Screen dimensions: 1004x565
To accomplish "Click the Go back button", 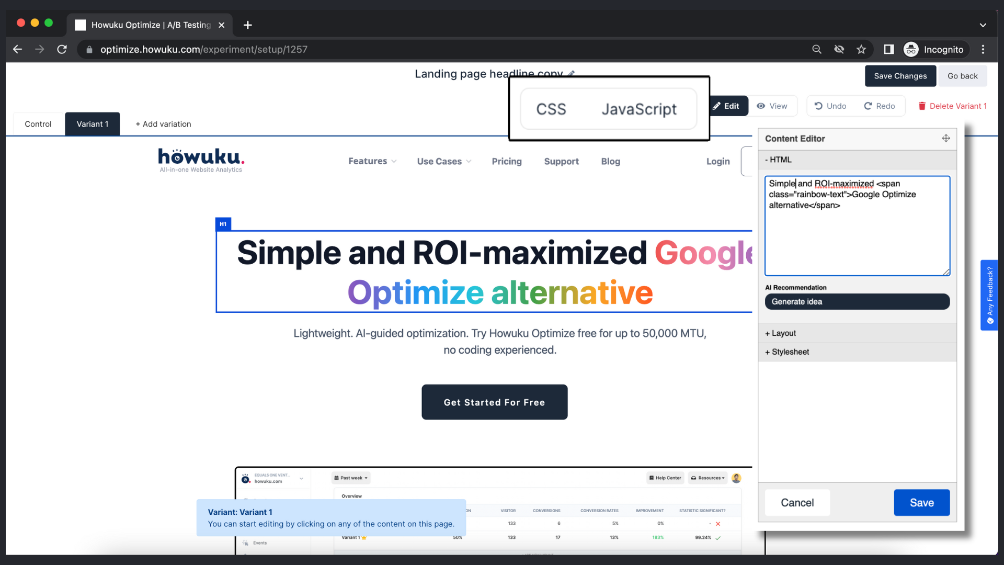I will coord(962,76).
